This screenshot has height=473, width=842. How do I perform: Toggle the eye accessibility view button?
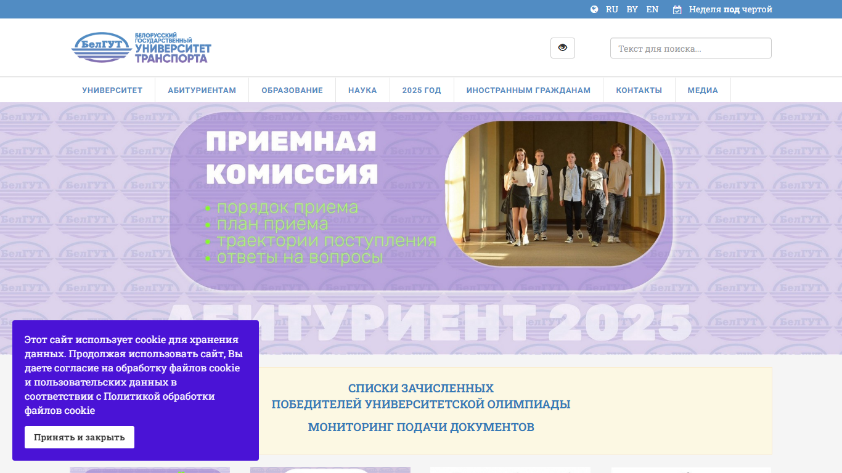click(x=562, y=48)
